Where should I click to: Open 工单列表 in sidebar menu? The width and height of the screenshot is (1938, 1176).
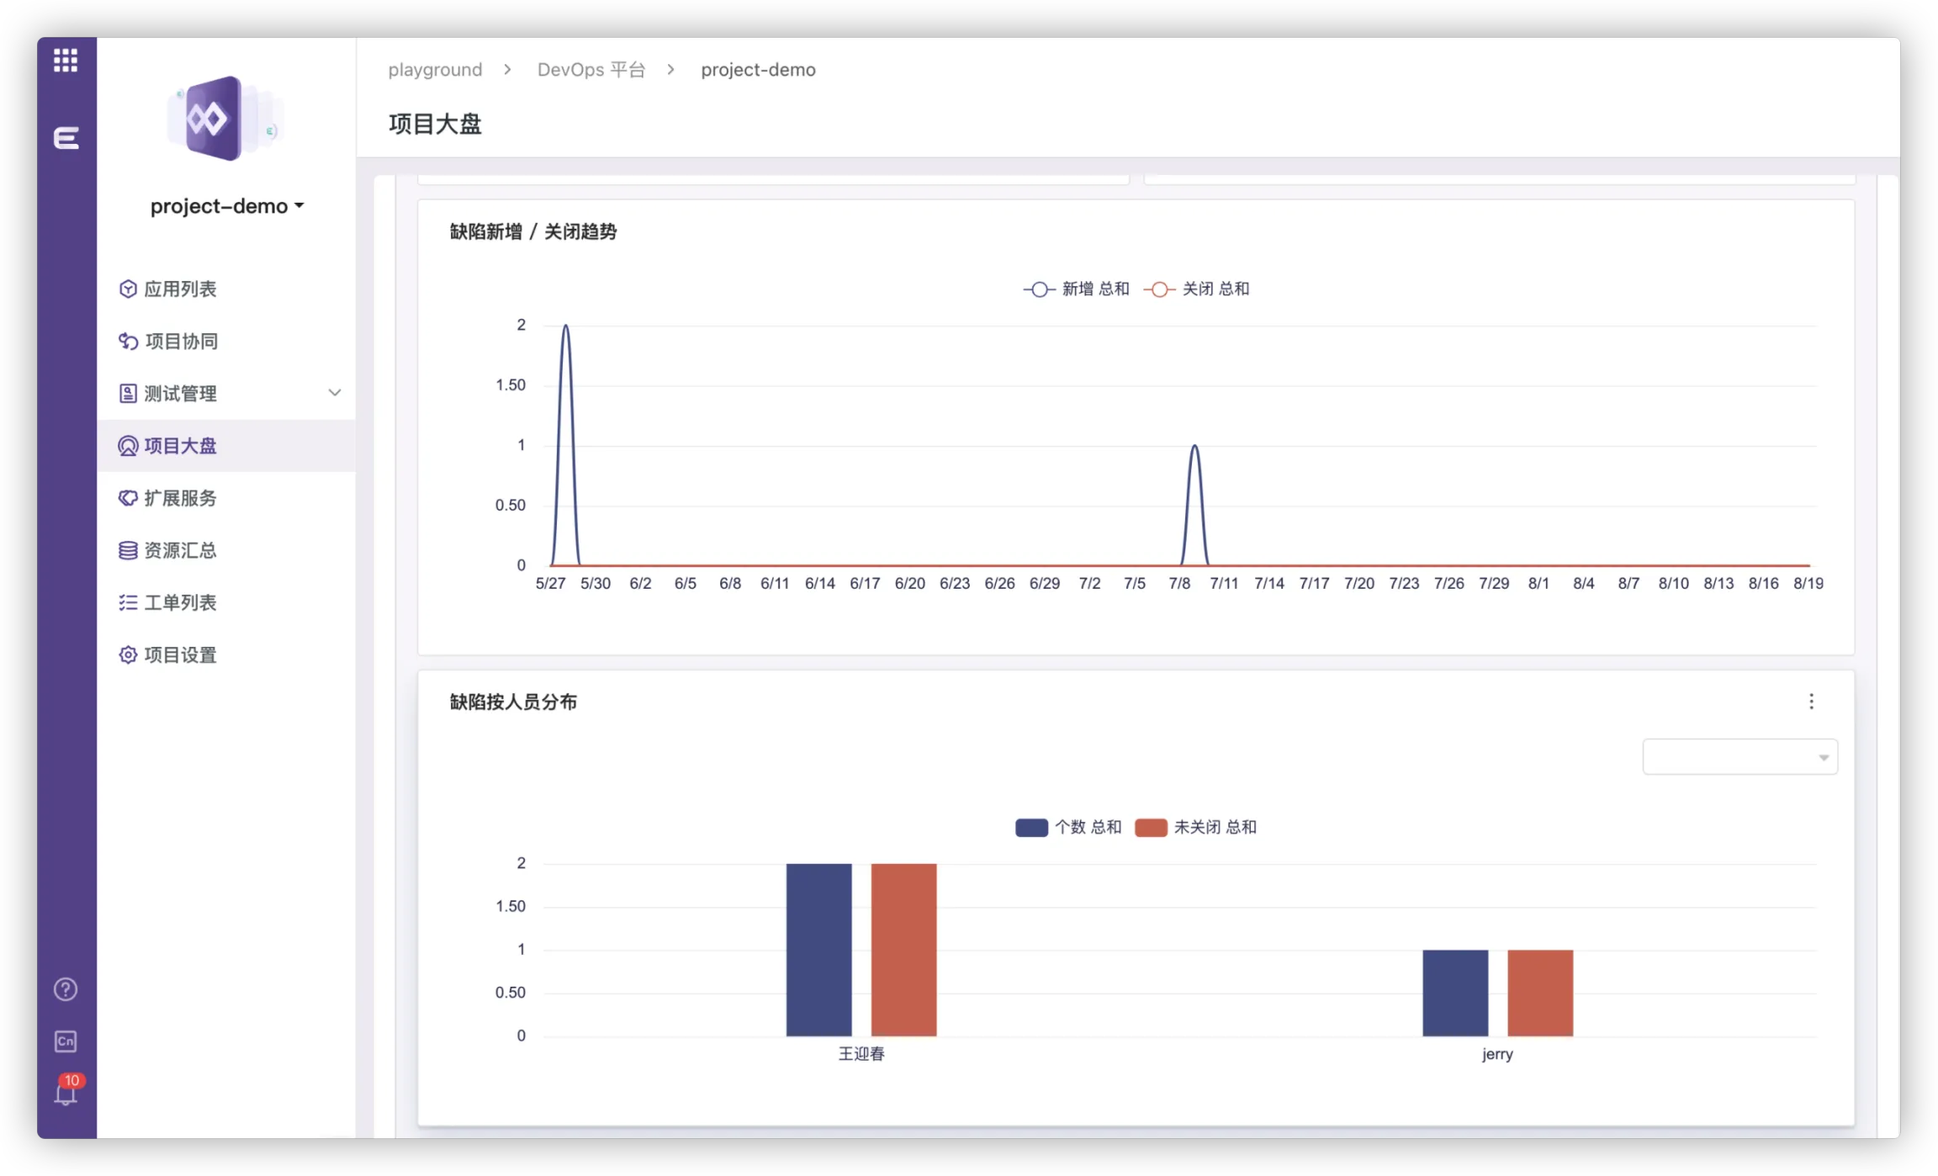click(x=180, y=602)
